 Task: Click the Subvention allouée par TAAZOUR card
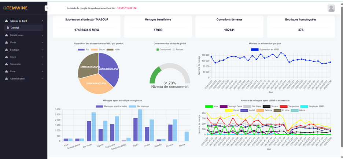(x=86, y=26)
